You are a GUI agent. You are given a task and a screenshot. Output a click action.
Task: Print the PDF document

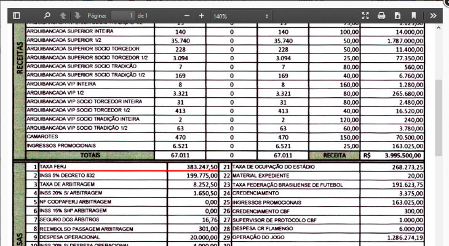pos(381,15)
